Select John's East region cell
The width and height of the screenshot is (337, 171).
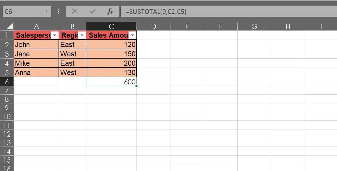click(72, 44)
